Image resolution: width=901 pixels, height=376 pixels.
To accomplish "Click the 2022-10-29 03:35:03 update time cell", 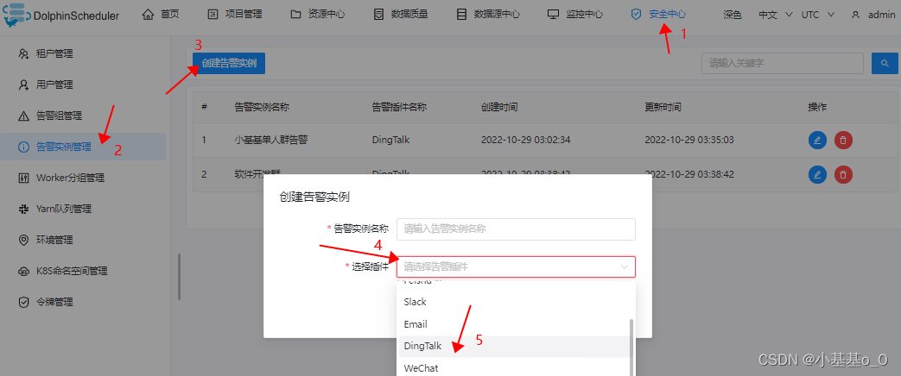I will (689, 140).
